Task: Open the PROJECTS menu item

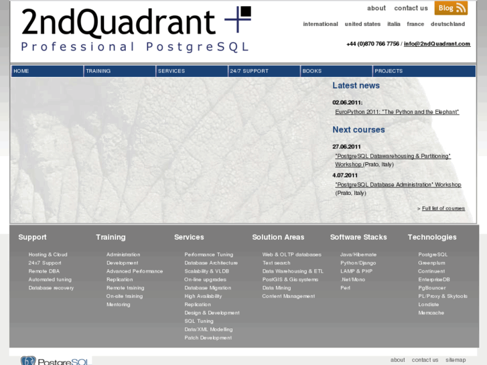Action: click(424, 71)
